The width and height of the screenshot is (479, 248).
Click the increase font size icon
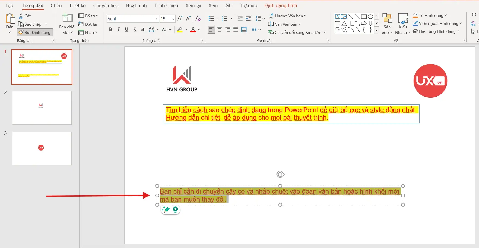pos(180,19)
